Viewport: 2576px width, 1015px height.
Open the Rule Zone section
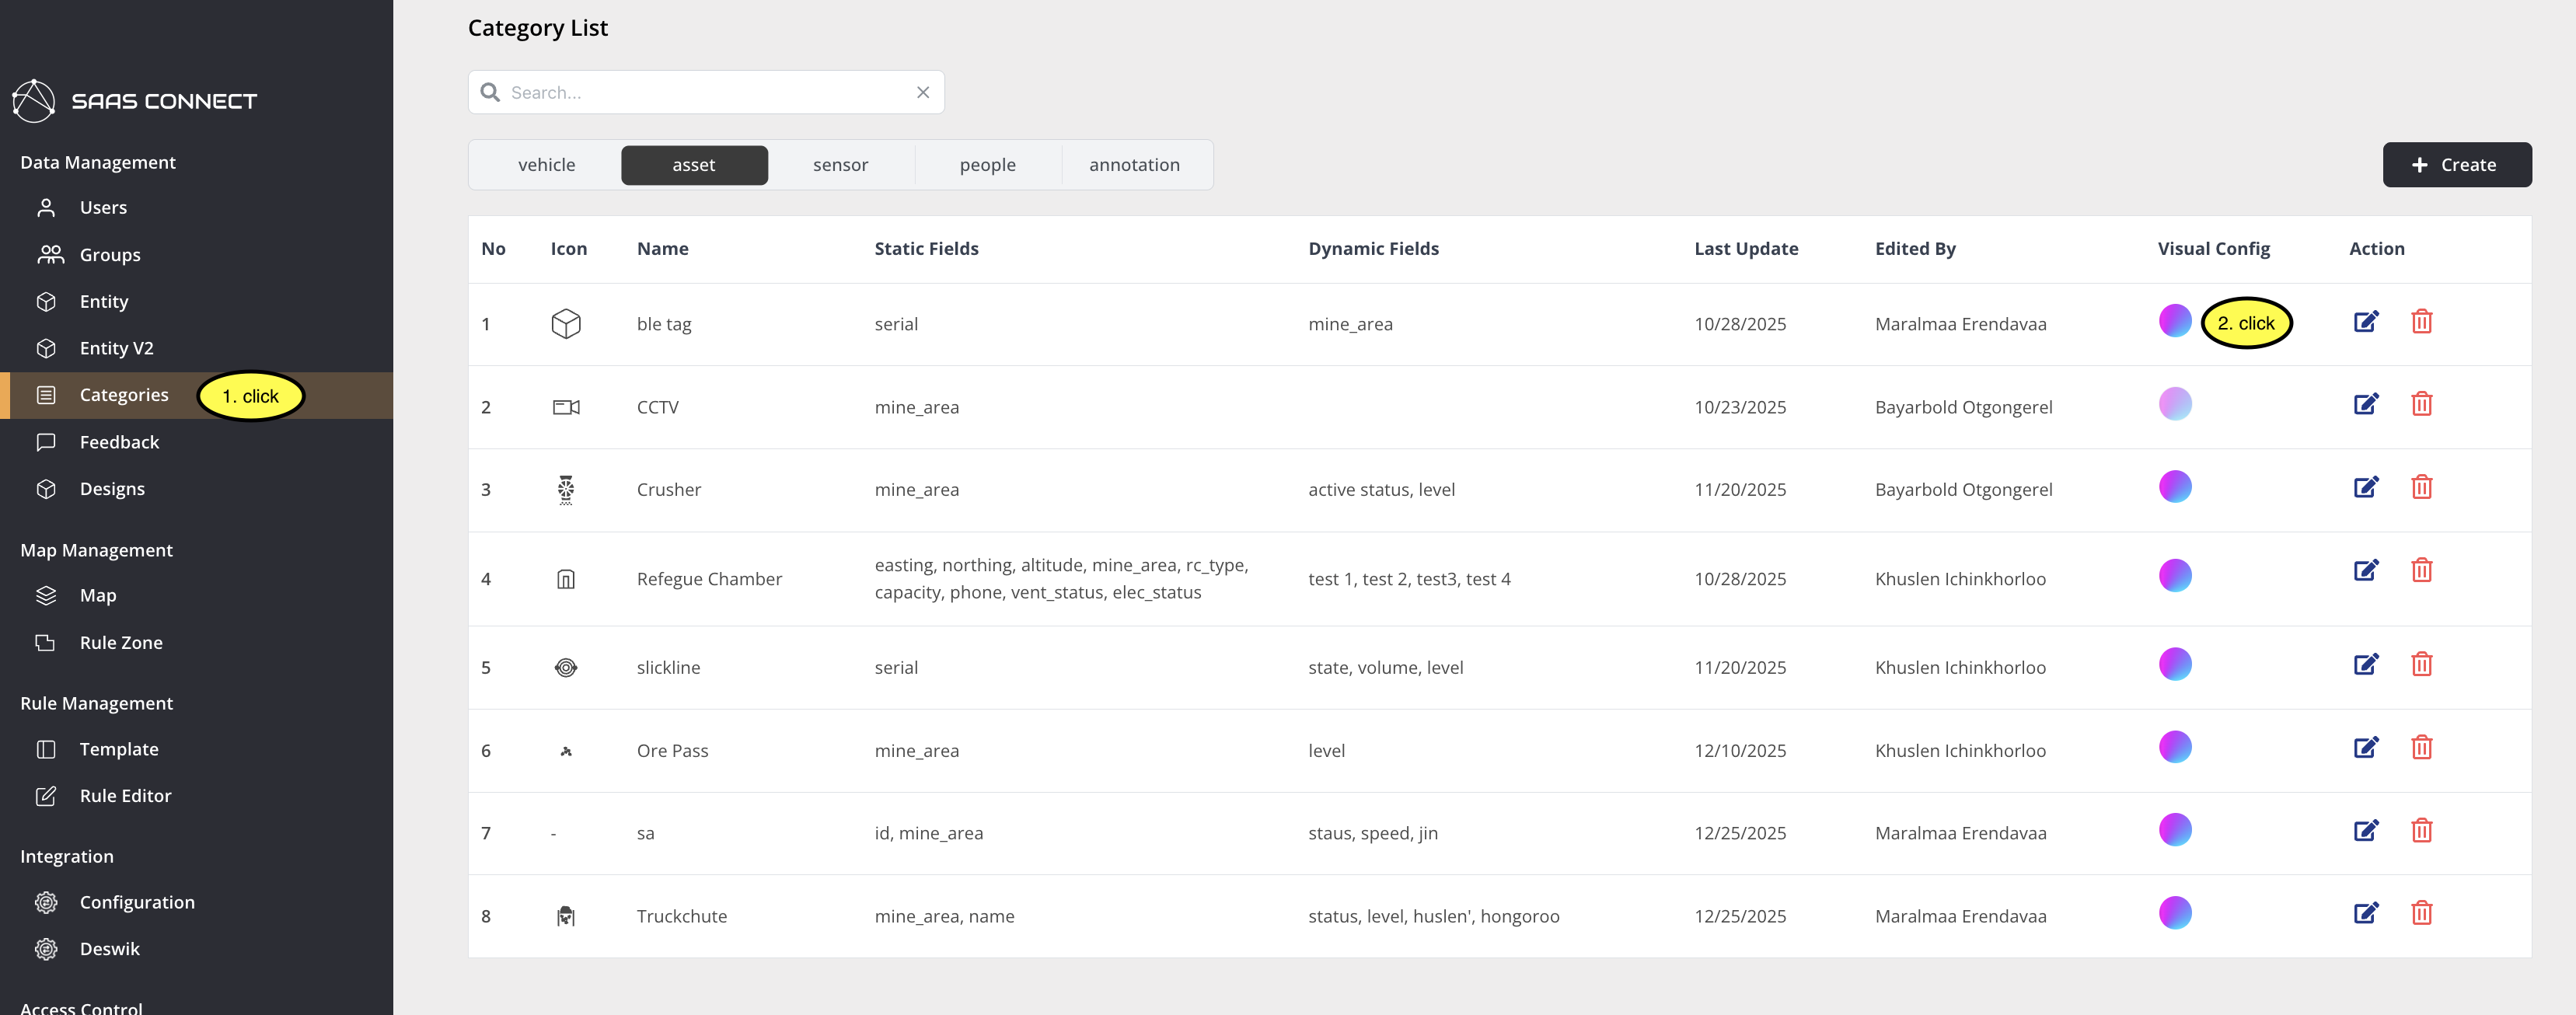[120, 642]
